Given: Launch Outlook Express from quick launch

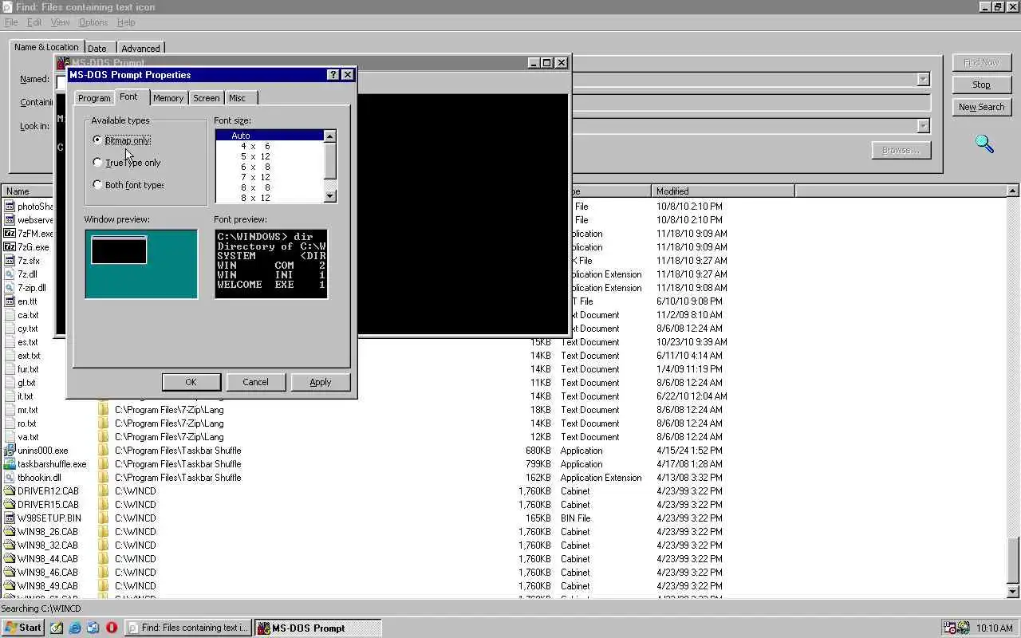Looking at the screenshot, I should [93, 628].
